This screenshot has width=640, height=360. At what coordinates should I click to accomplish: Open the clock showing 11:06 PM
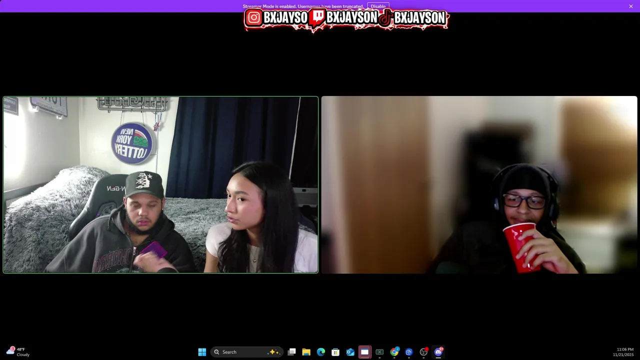pos(624,352)
